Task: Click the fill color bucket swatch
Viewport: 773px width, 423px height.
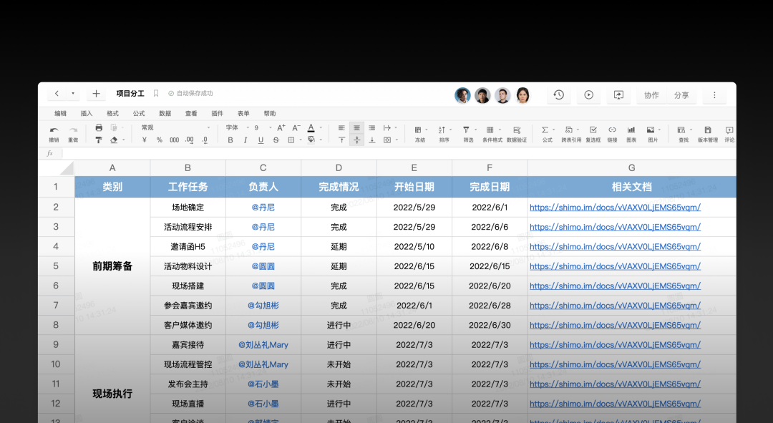Action: [x=311, y=140]
